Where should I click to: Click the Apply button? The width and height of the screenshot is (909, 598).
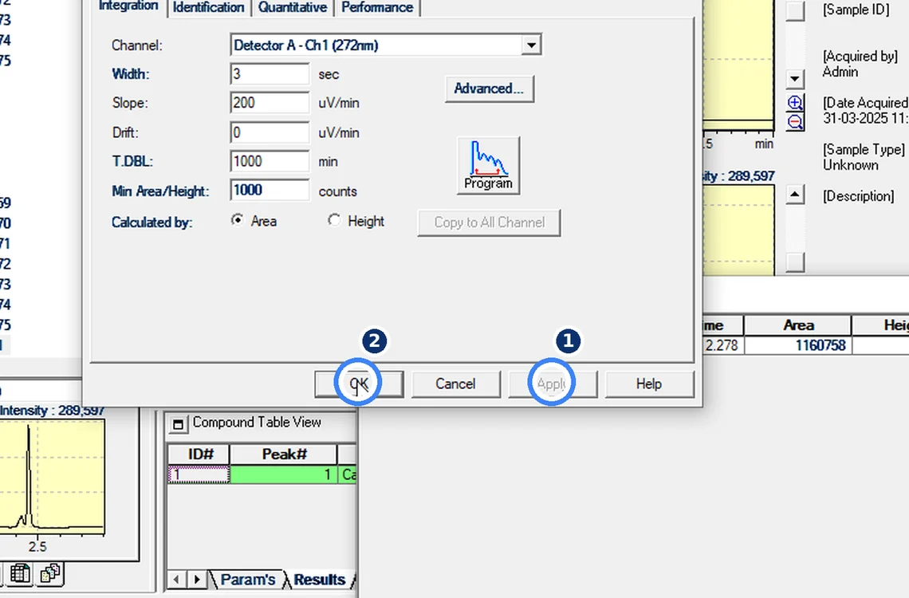click(553, 384)
